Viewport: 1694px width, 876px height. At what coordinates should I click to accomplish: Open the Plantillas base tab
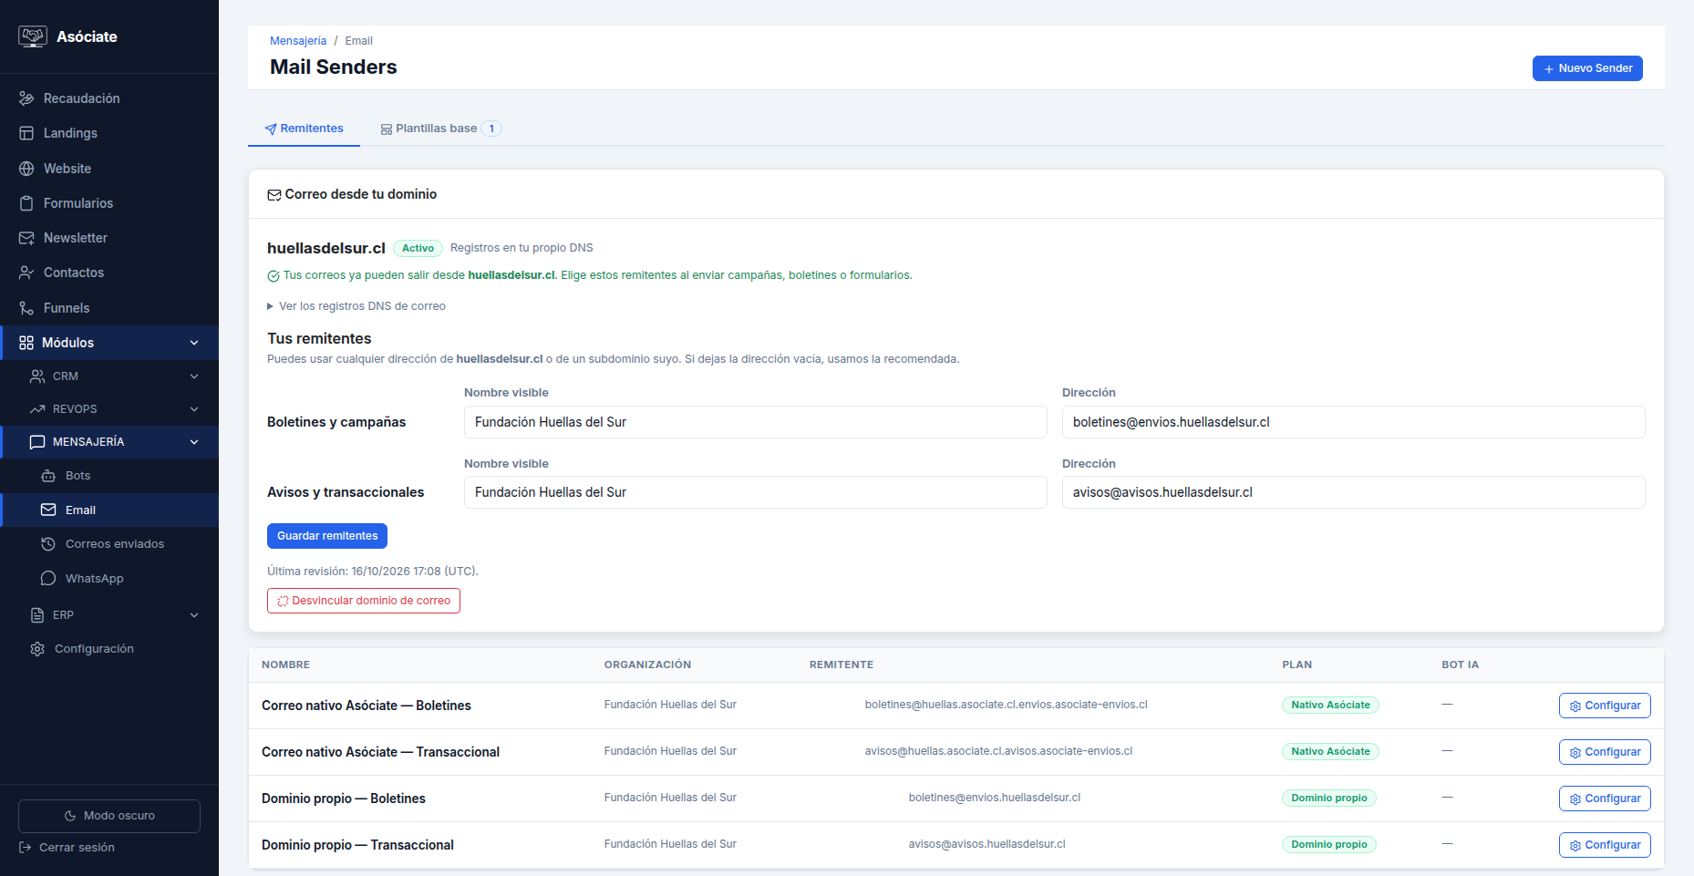441,129
